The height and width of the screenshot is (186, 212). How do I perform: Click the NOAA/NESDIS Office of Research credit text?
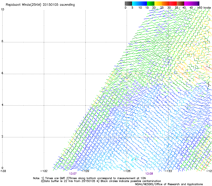169,184
